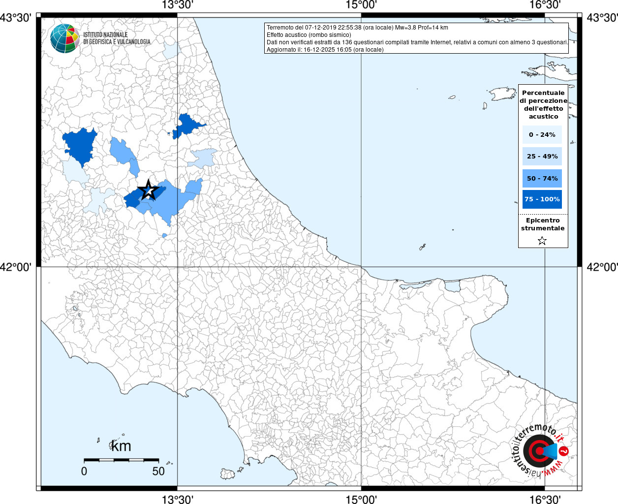Click the right '43°30'' latitude label

602,18
